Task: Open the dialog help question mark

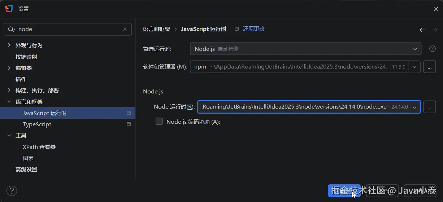Action: tap(12, 191)
